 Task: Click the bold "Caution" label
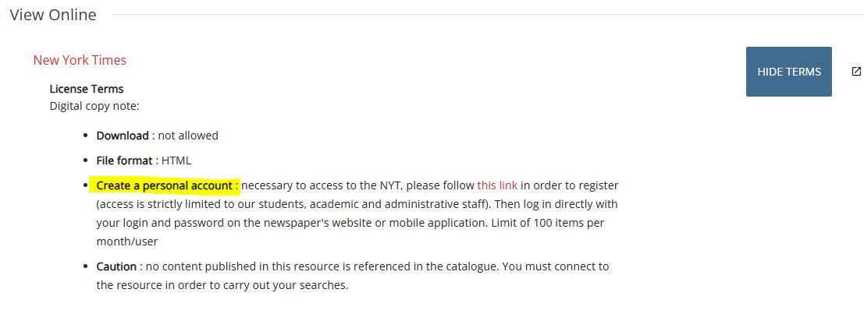tap(116, 266)
